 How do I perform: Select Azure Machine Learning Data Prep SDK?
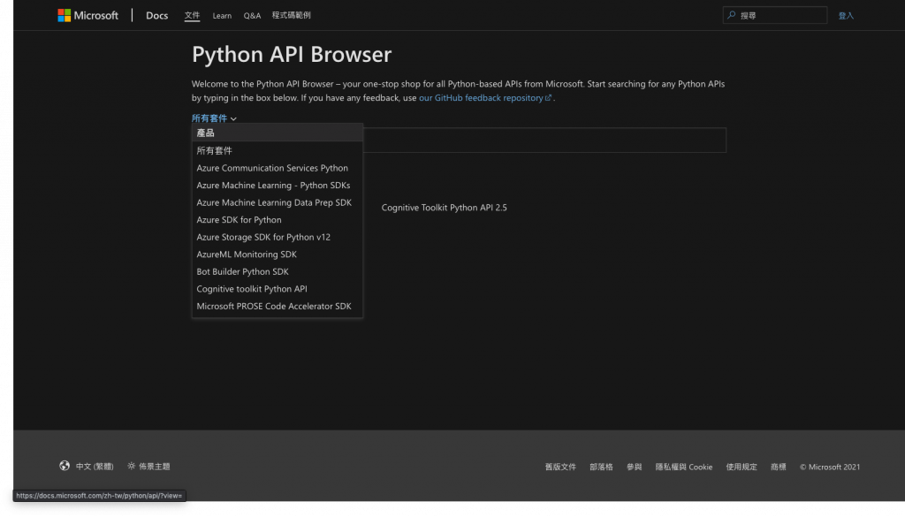tap(274, 202)
